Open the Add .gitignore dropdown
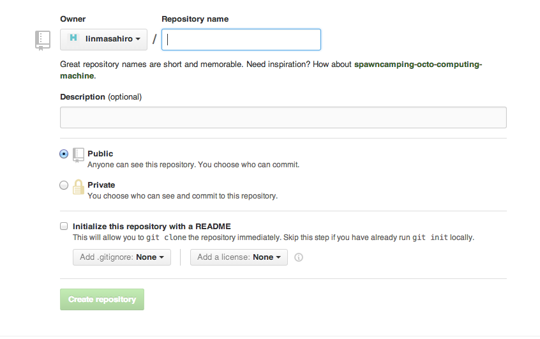Screen dimensions: 540x339 pos(122,257)
